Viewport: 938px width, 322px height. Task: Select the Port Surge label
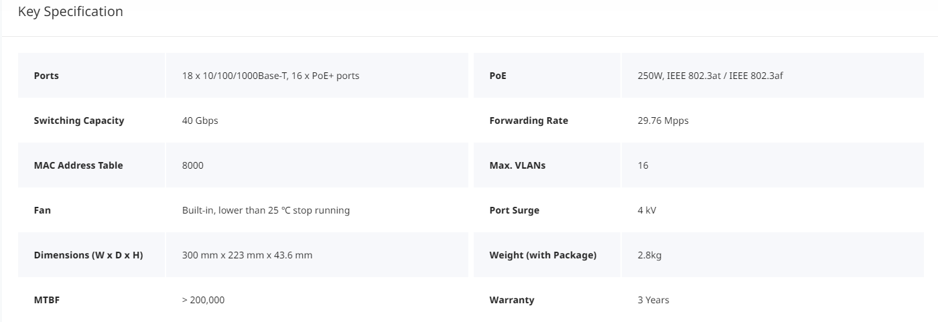pos(515,210)
